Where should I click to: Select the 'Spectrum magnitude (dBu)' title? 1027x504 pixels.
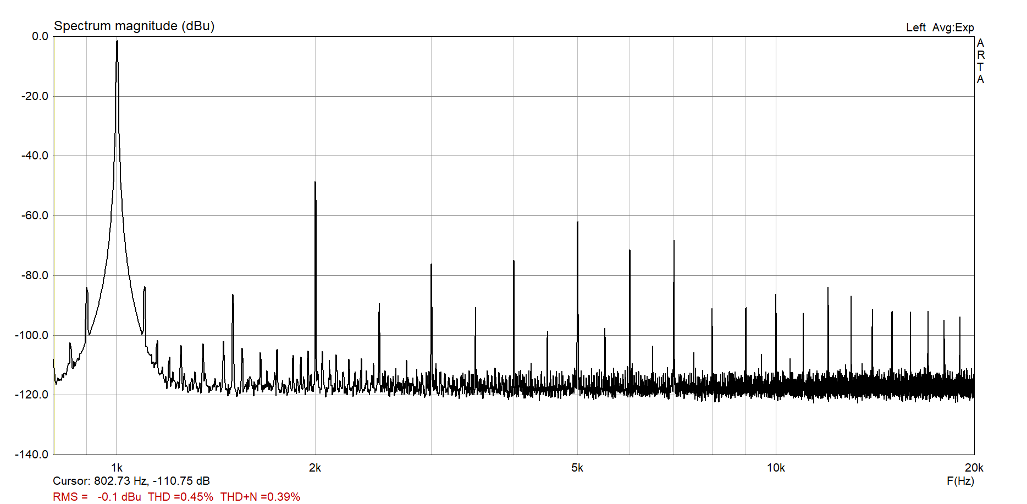coord(134,26)
